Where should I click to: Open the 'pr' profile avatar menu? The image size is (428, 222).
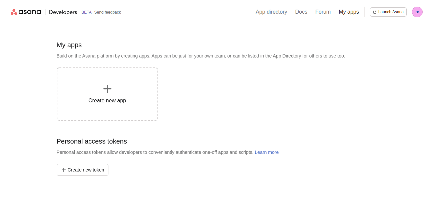pos(417,12)
